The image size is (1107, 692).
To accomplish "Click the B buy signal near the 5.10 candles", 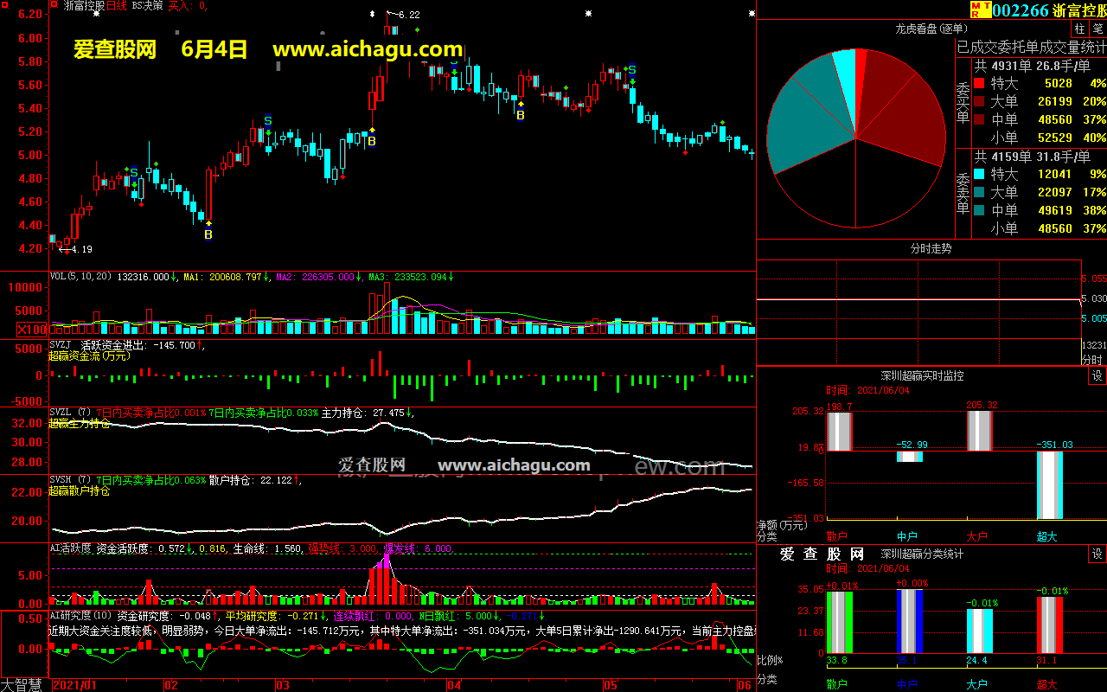I will point(372,141).
